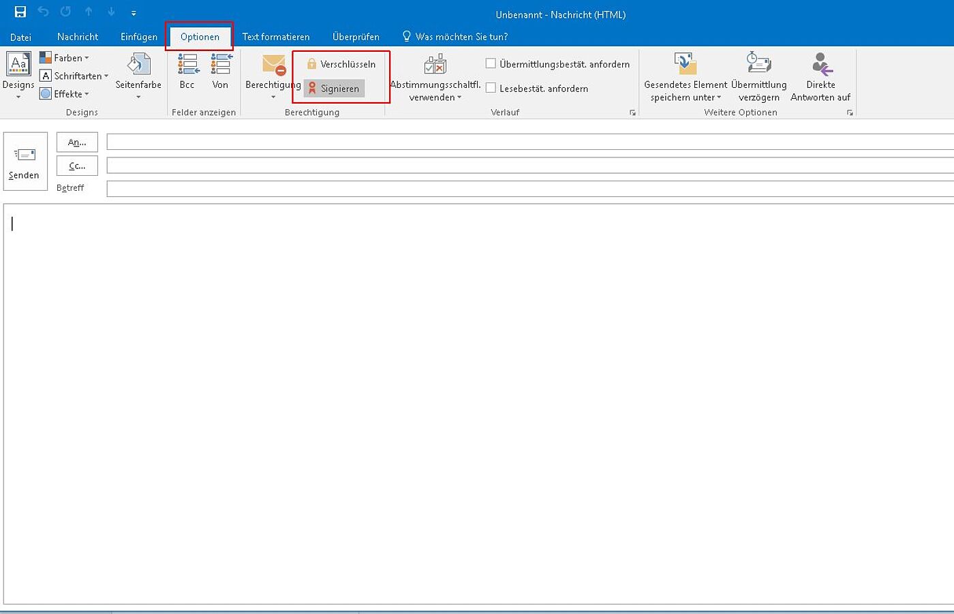Click inside the message body area
The height and width of the screenshot is (614, 954).
(478, 403)
